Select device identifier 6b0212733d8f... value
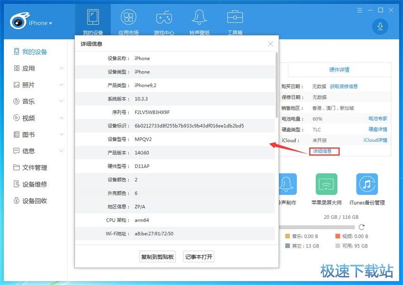Viewport: 403px width, 285px height. click(x=189, y=126)
